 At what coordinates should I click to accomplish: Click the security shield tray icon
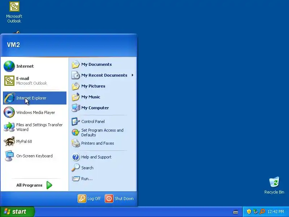[x=249, y=212]
